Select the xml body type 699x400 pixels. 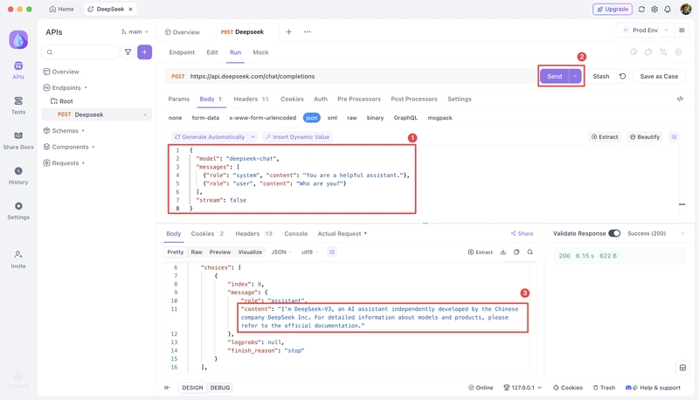(332, 118)
